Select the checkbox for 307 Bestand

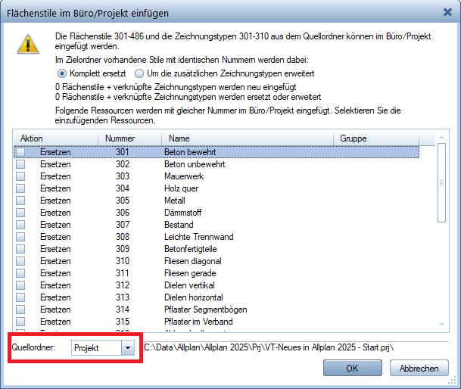pyautogui.click(x=20, y=225)
